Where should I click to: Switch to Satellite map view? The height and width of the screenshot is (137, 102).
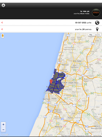(97, 35)
